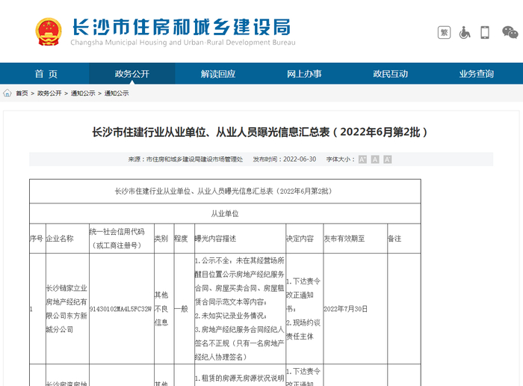The image size is (523, 386).
Task: Open 业务查询 navigation tab
Action: coord(477,74)
